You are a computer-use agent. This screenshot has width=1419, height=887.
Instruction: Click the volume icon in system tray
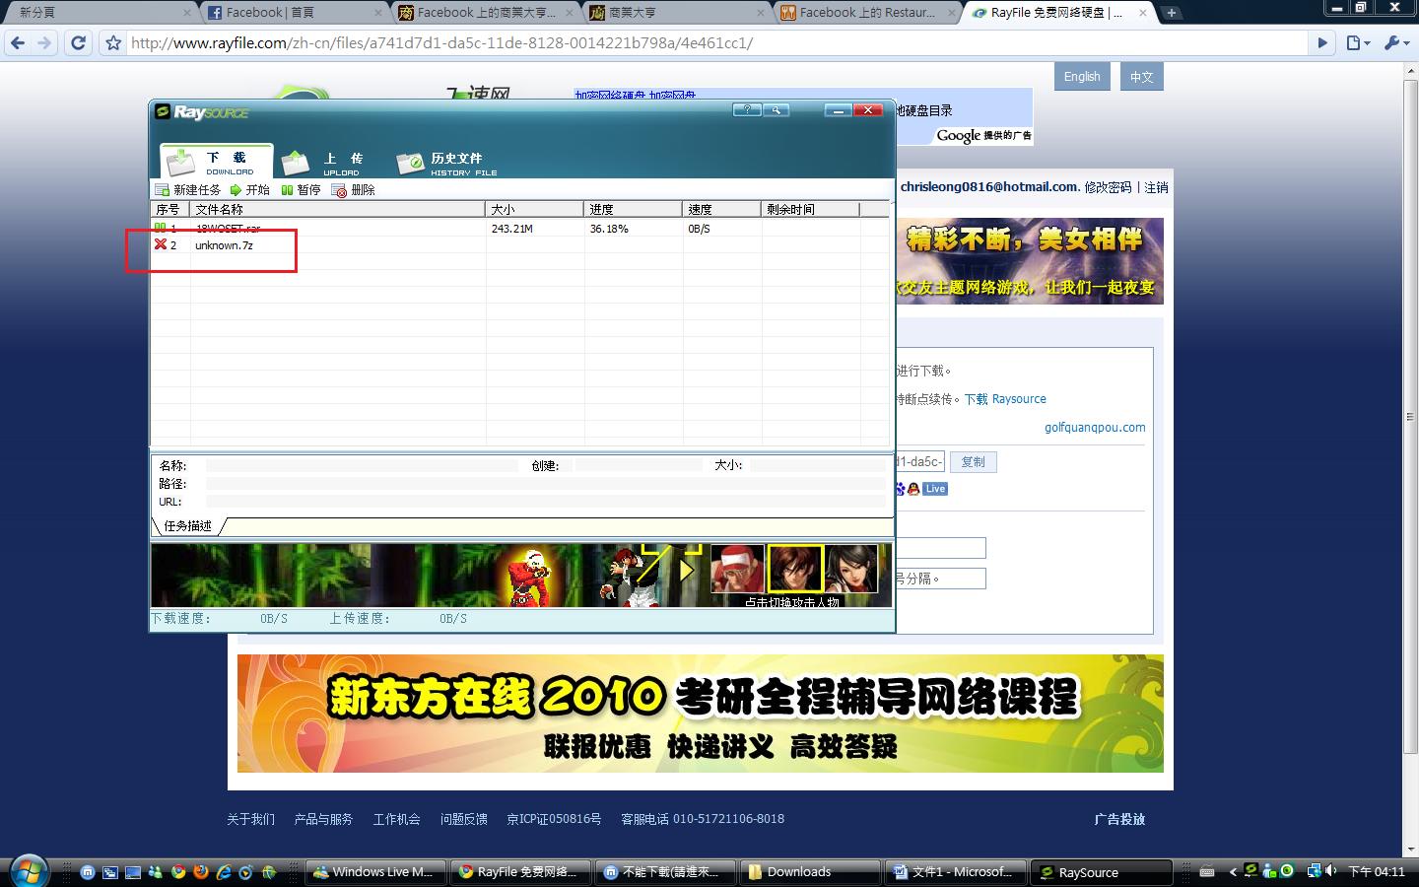tap(1331, 871)
